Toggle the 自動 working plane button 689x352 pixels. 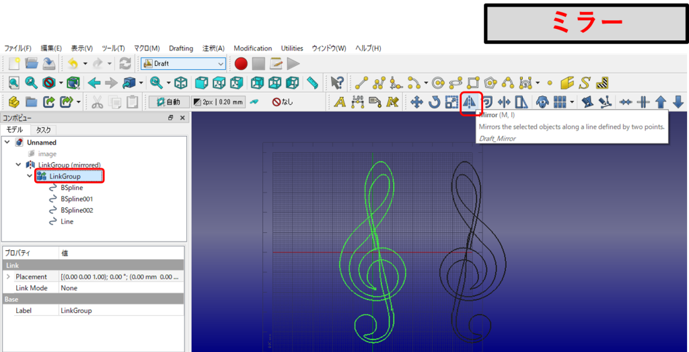click(168, 102)
